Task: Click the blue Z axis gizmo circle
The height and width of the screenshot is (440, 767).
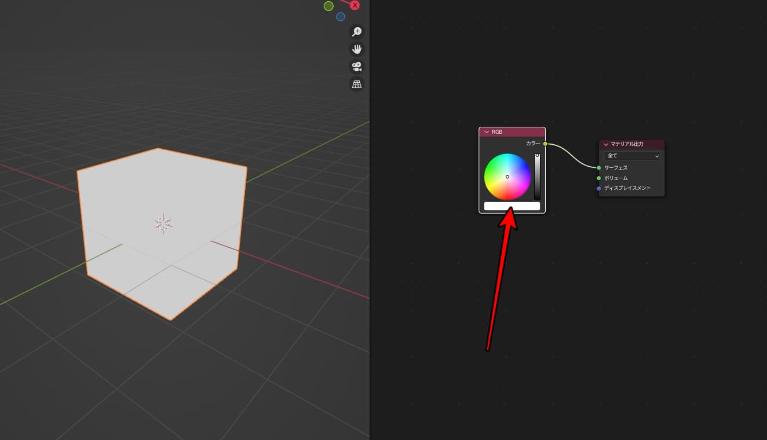Action: (x=341, y=17)
